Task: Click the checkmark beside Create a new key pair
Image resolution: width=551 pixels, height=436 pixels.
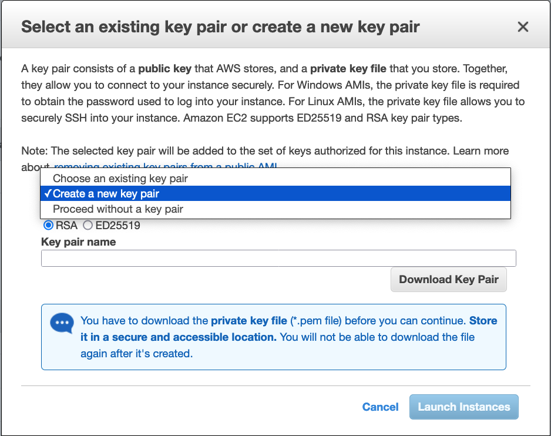Action: (47, 193)
